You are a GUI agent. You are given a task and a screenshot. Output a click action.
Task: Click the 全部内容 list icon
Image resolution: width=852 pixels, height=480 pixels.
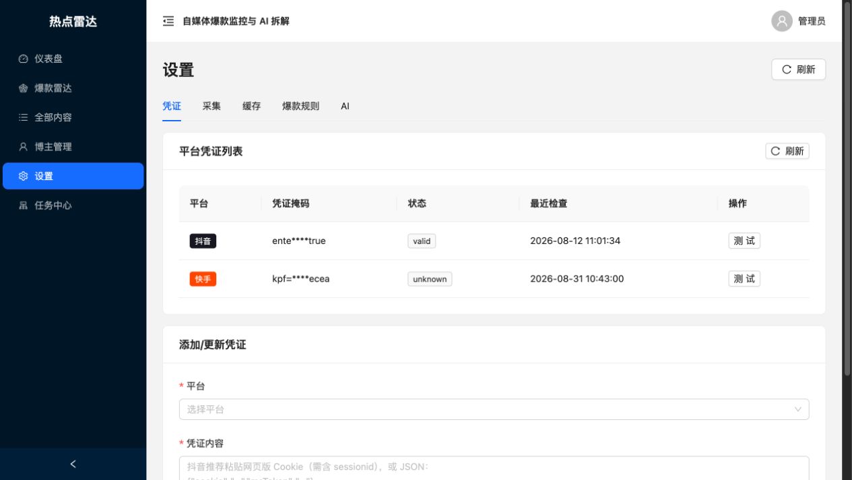pyautogui.click(x=24, y=117)
